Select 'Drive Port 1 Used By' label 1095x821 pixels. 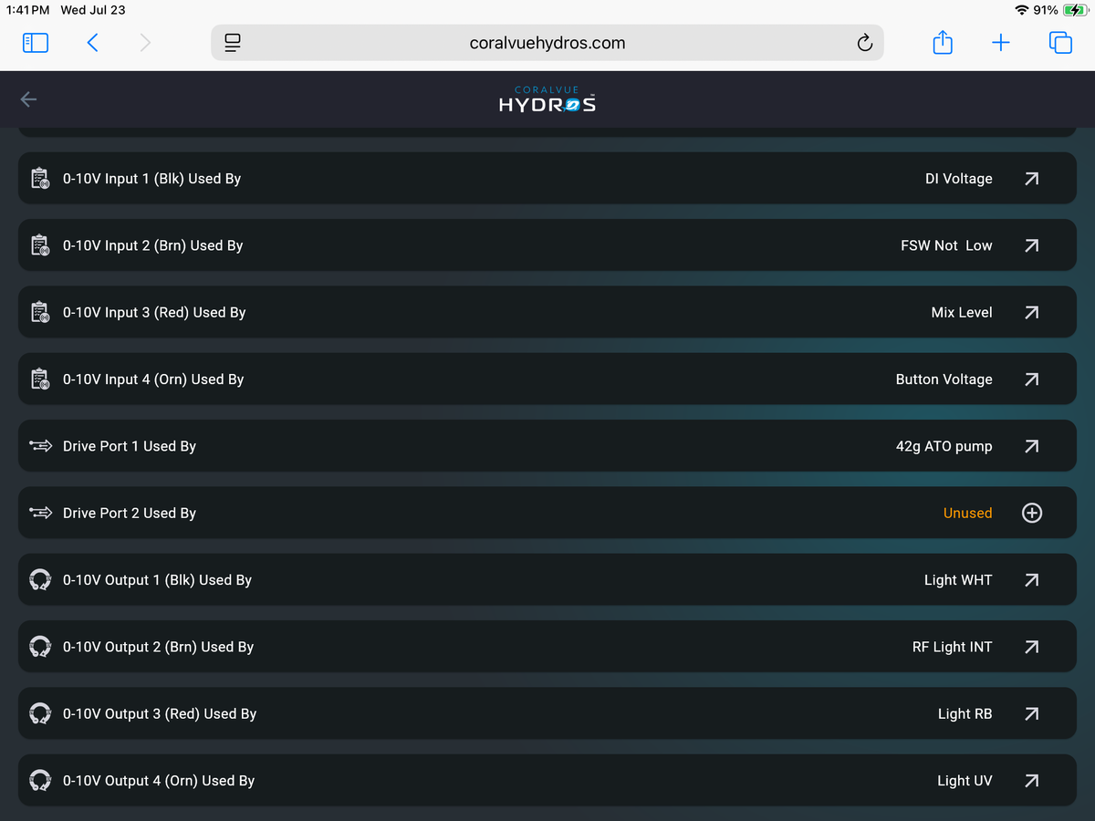(130, 446)
